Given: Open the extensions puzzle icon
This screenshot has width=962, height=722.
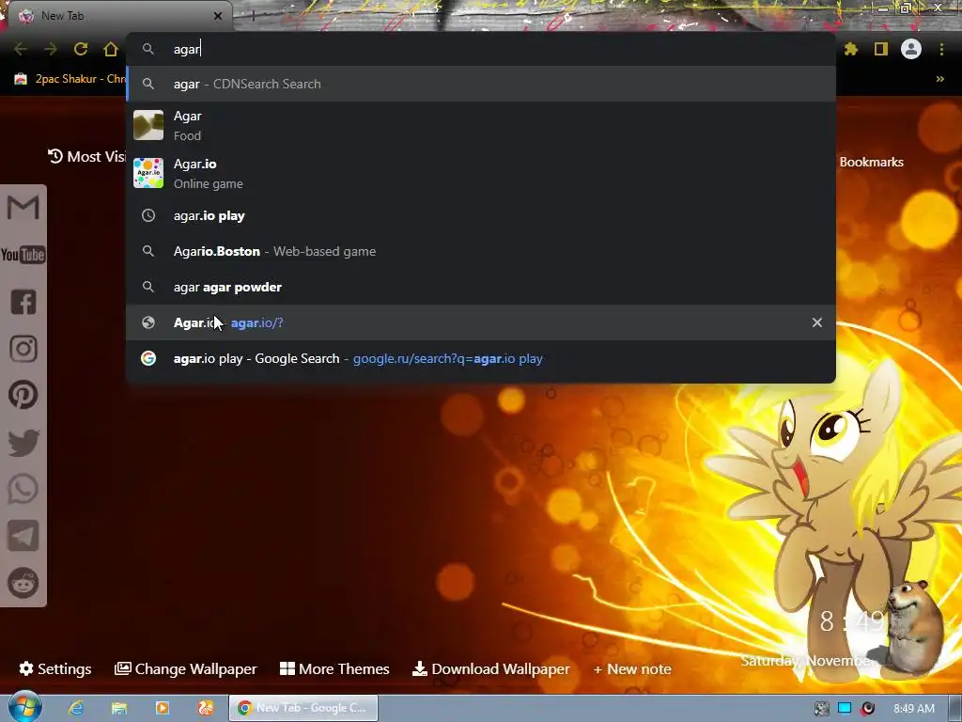Looking at the screenshot, I should click(x=851, y=49).
